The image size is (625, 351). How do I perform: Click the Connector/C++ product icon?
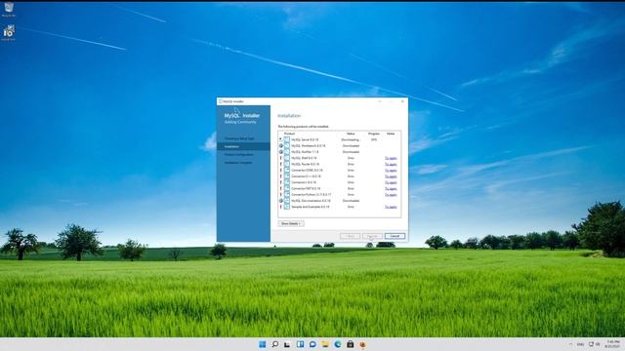pos(286,176)
